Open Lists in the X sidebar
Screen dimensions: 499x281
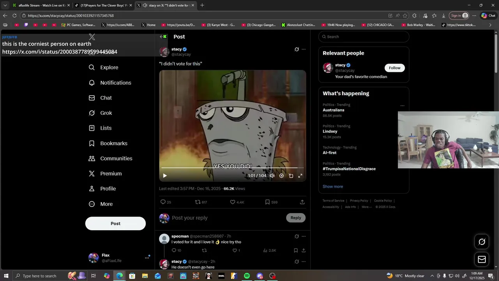tap(100, 128)
